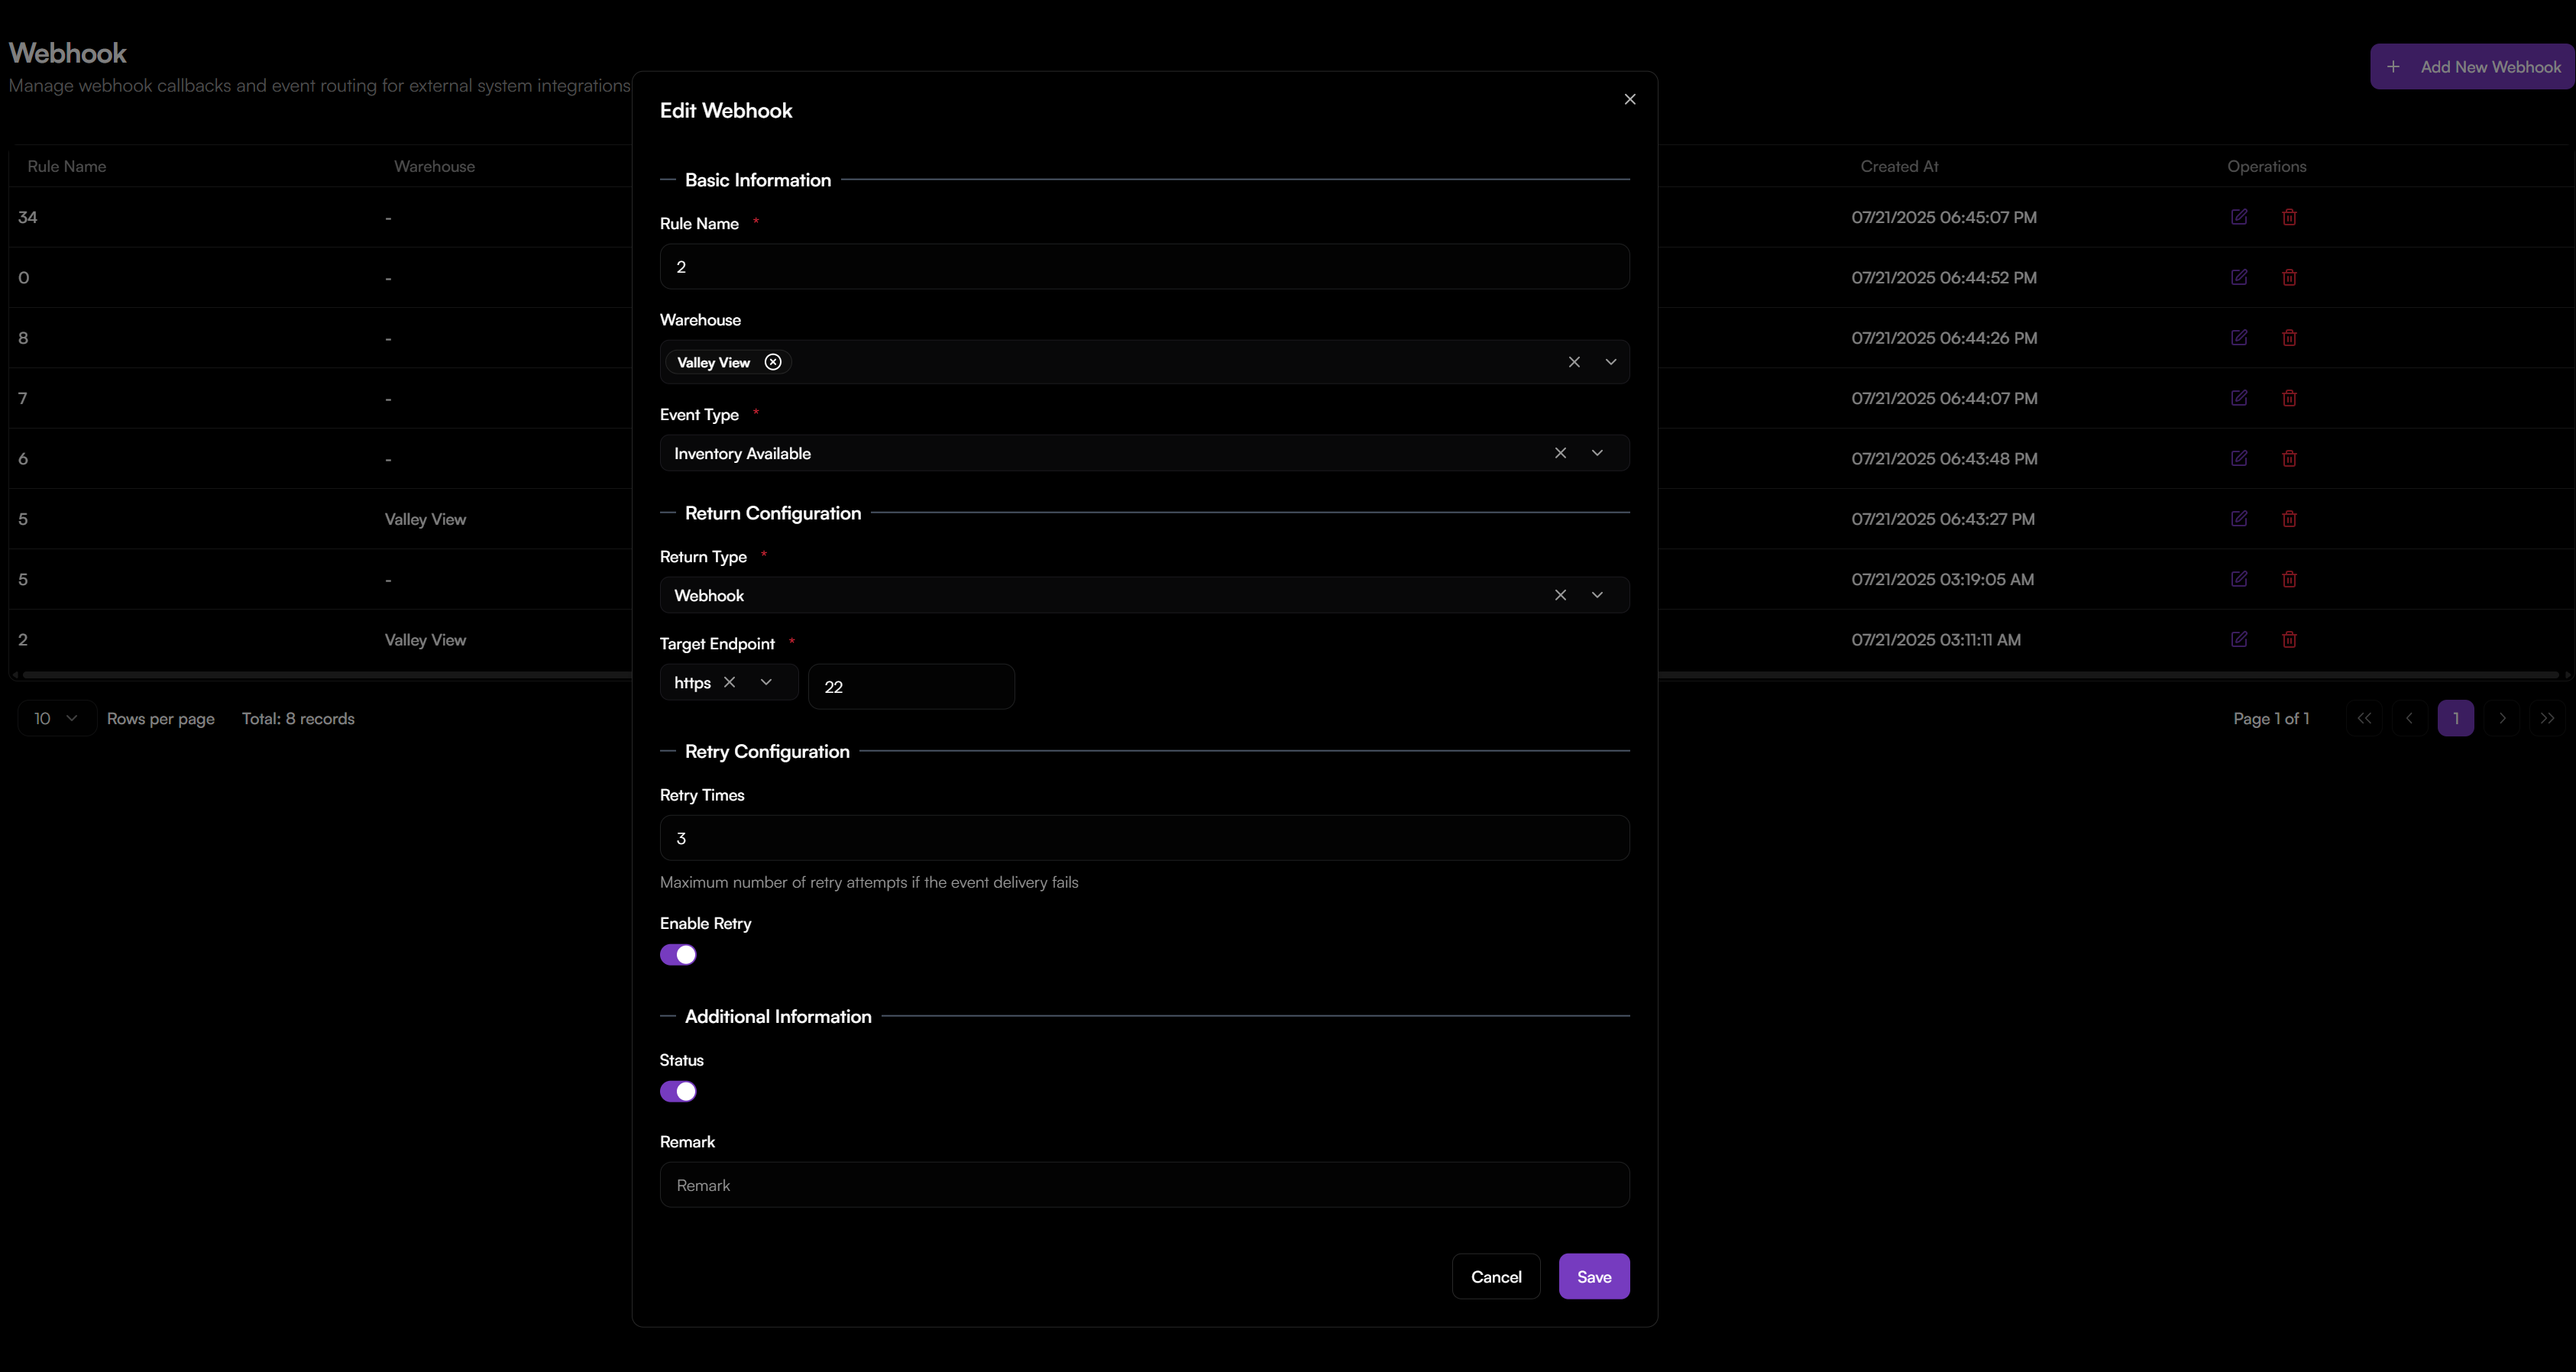Collapse the Basic Information section
Viewport: 2576px width, 1372px height.
click(668, 180)
